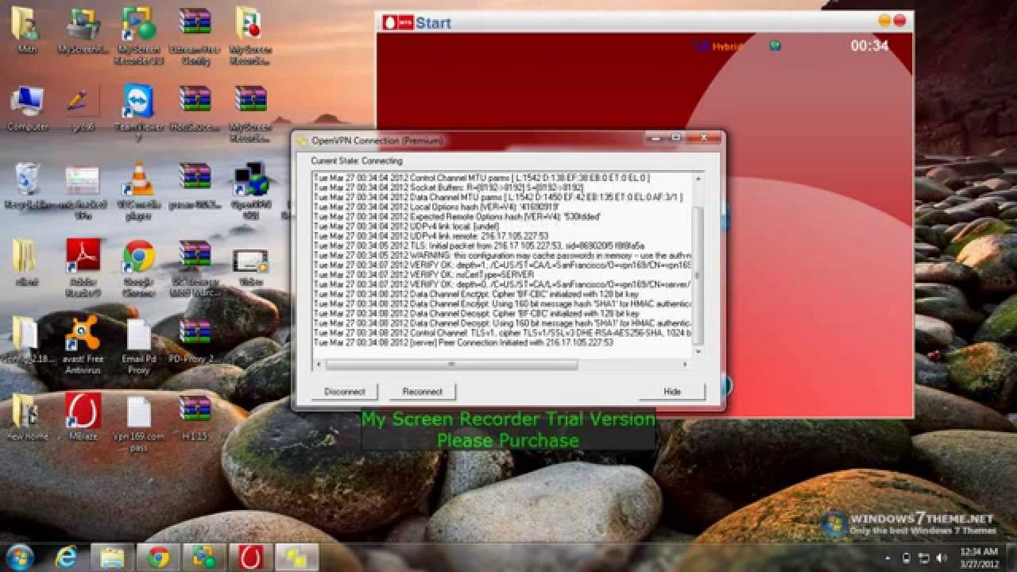Open the Email Pd Proxy file
Image resolution: width=1017 pixels, height=572 pixels.
click(139, 346)
